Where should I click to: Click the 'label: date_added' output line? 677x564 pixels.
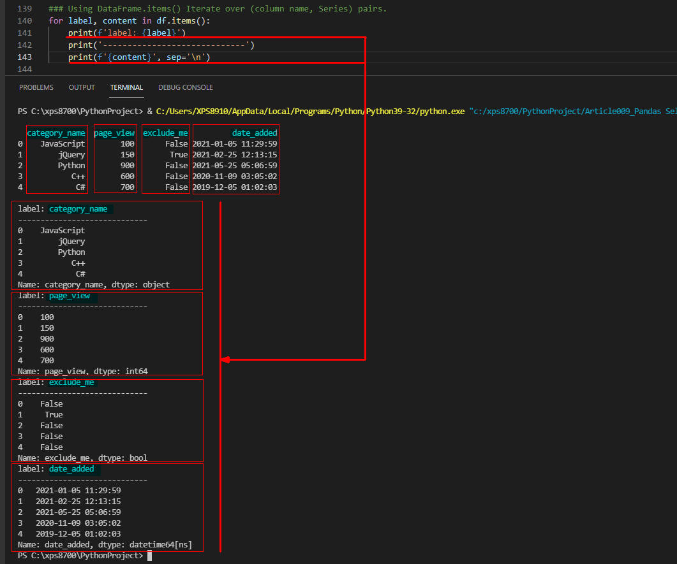click(56, 468)
